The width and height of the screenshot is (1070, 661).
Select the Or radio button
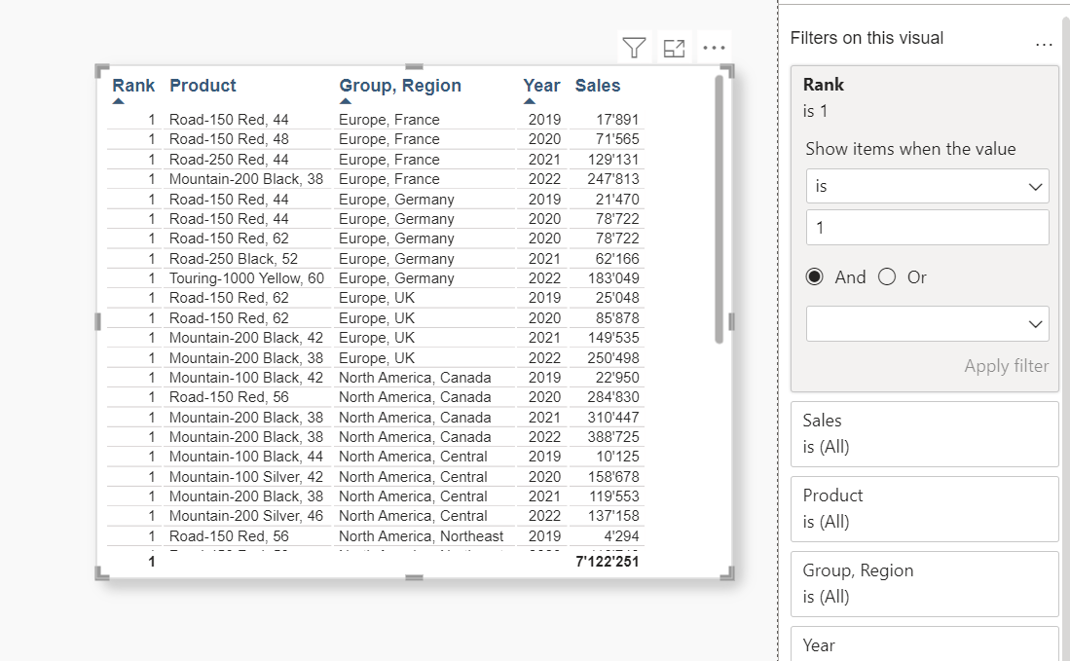(886, 276)
